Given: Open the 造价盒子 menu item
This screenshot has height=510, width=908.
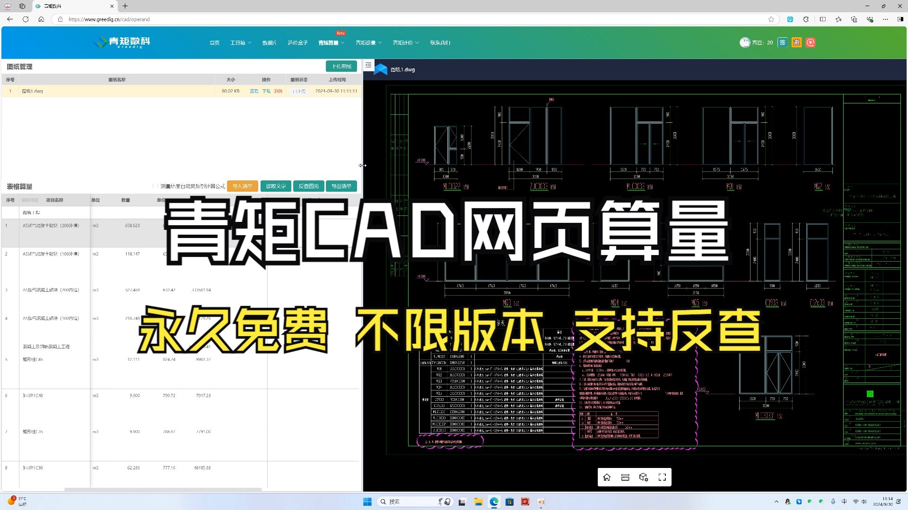Looking at the screenshot, I should click(297, 42).
